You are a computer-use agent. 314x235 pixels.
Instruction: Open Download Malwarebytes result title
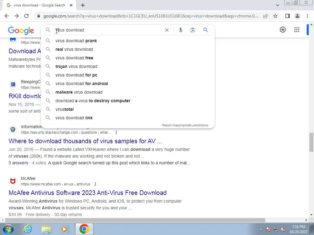click(x=25, y=51)
